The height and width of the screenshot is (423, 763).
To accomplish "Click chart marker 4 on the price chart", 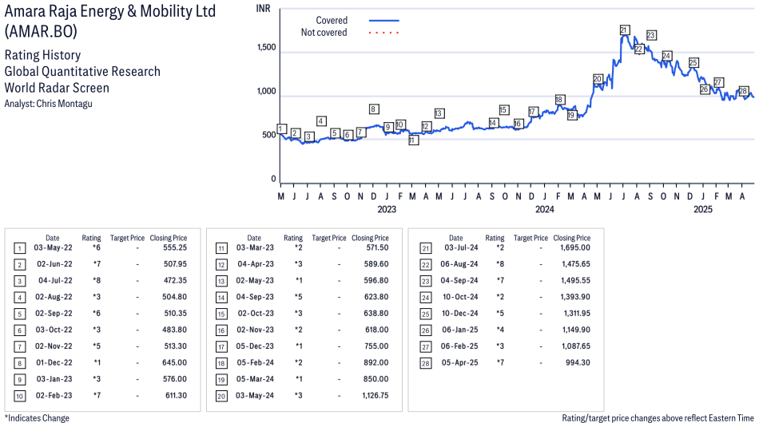I will pyautogui.click(x=321, y=121).
